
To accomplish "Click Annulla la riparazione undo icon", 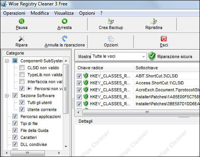I will tap(64, 39).
